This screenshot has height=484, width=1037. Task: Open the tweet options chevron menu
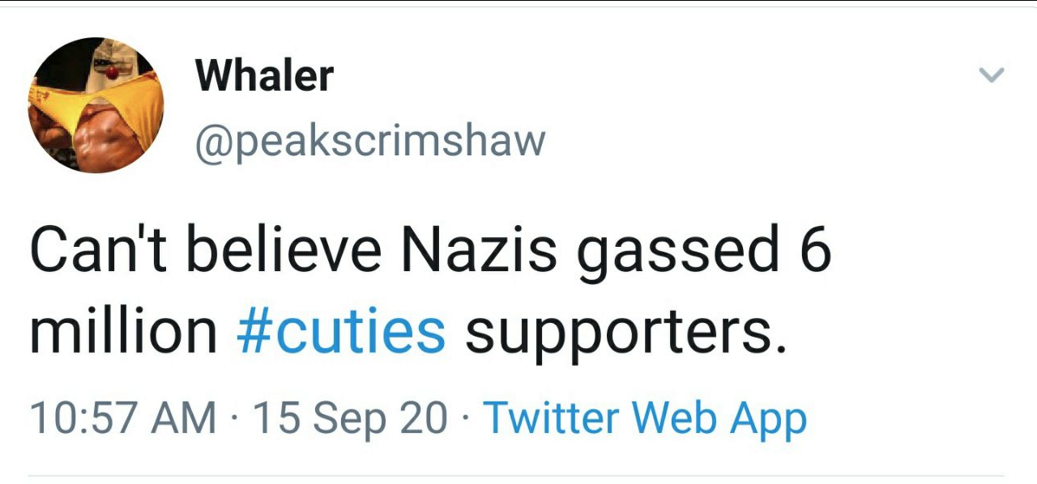point(992,76)
